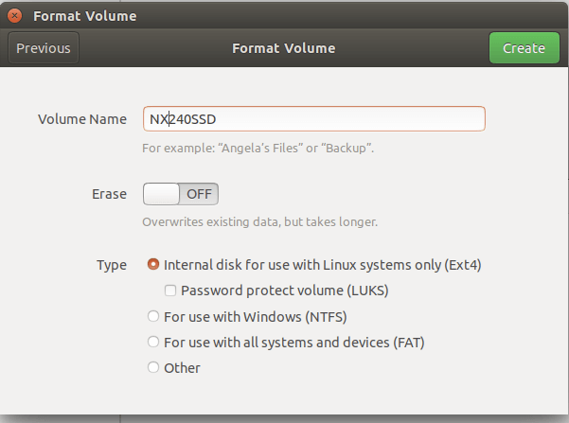
Task: Click the window title bar text
Action: 85,16
